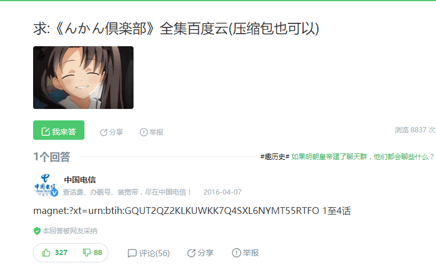
Task: Click the 中国电信 username link
Action: 80,180
